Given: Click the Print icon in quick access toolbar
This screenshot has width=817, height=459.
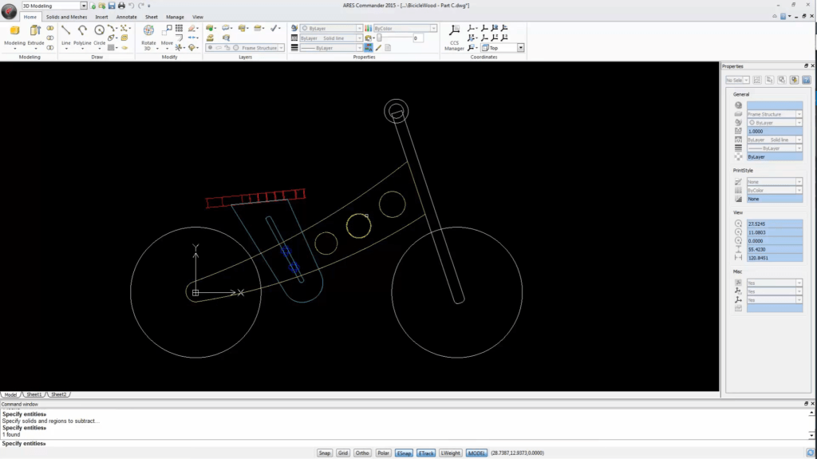Looking at the screenshot, I should [x=121, y=6].
